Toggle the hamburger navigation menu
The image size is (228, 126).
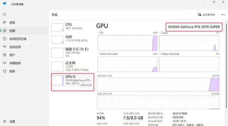pos(4,14)
